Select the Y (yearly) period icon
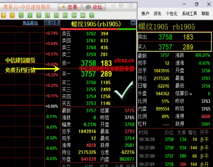Screen dimensions: 213x167 (x=92, y=15)
